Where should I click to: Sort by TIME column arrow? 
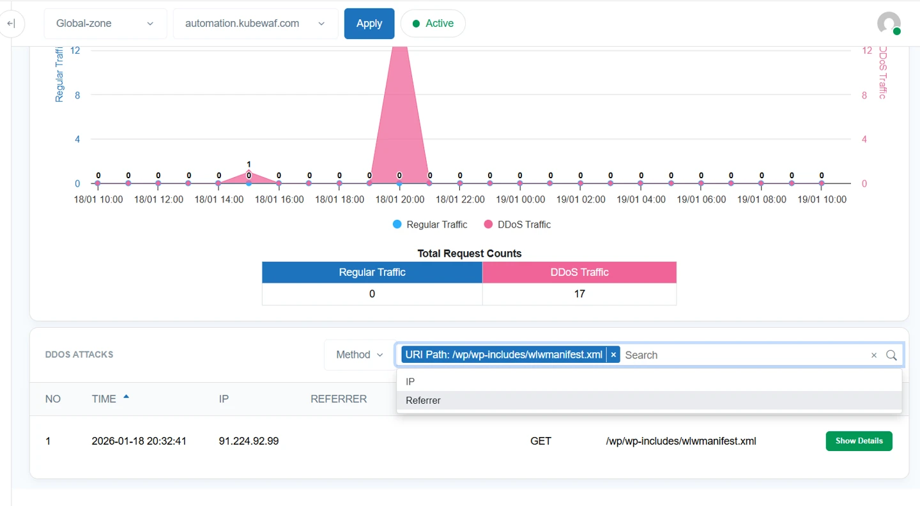tap(126, 397)
